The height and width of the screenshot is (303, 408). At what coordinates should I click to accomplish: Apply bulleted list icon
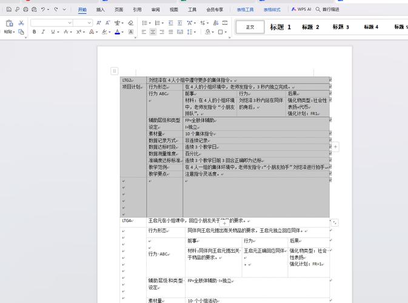coord(144,23)
